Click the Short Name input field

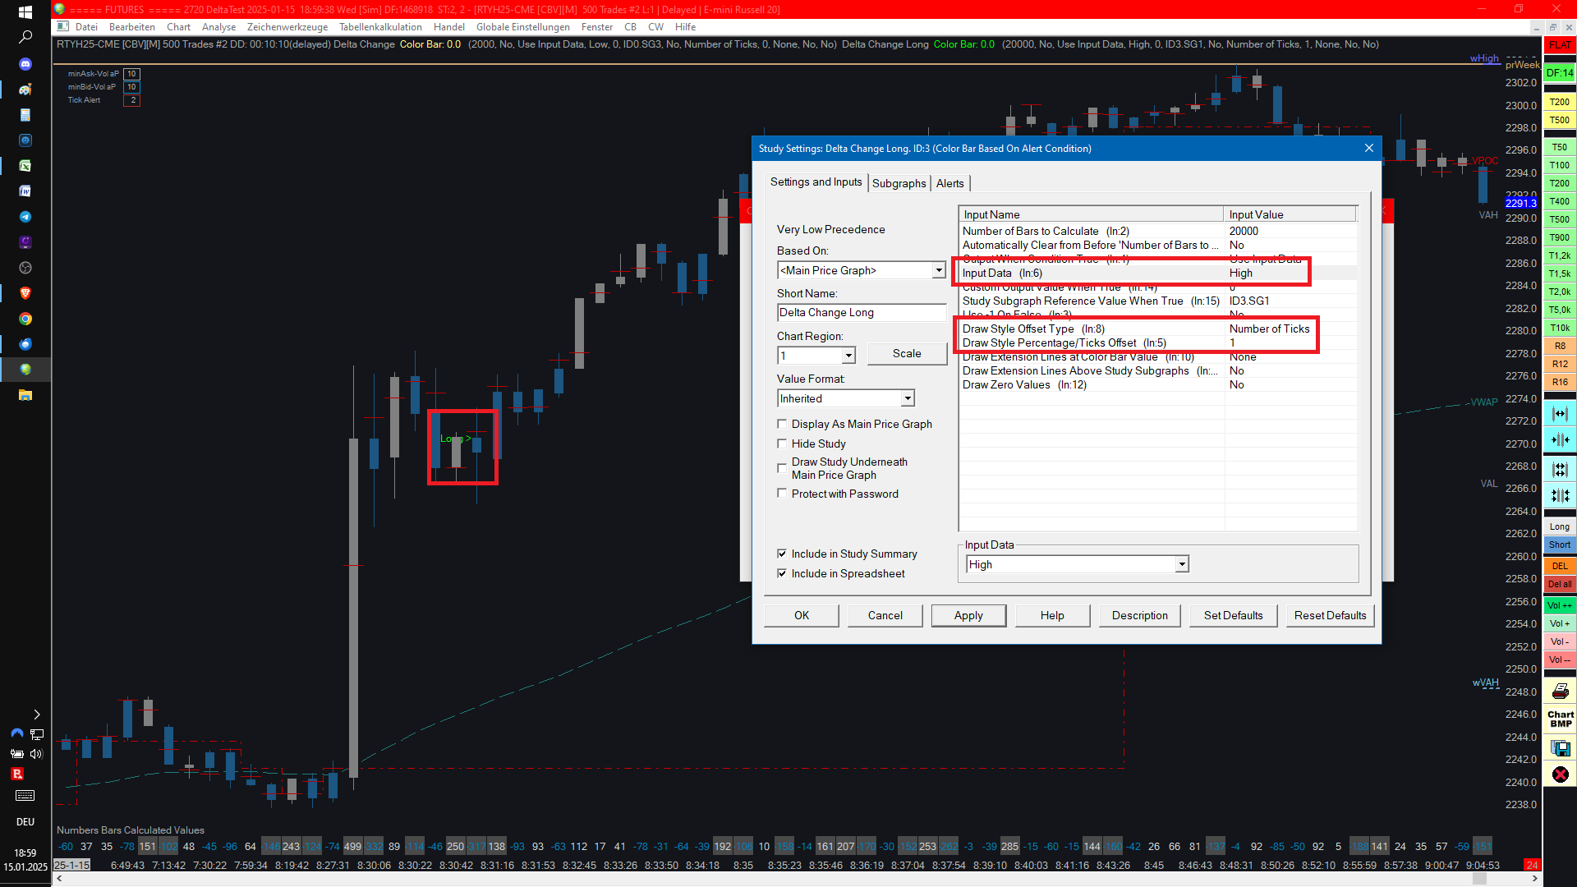(x=860, y=312)
